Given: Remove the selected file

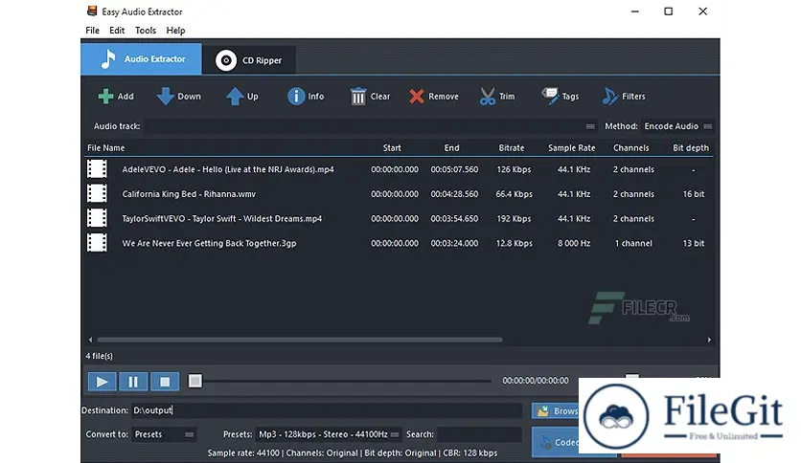Looking at the screenshot, I should (x=433, y=96).
